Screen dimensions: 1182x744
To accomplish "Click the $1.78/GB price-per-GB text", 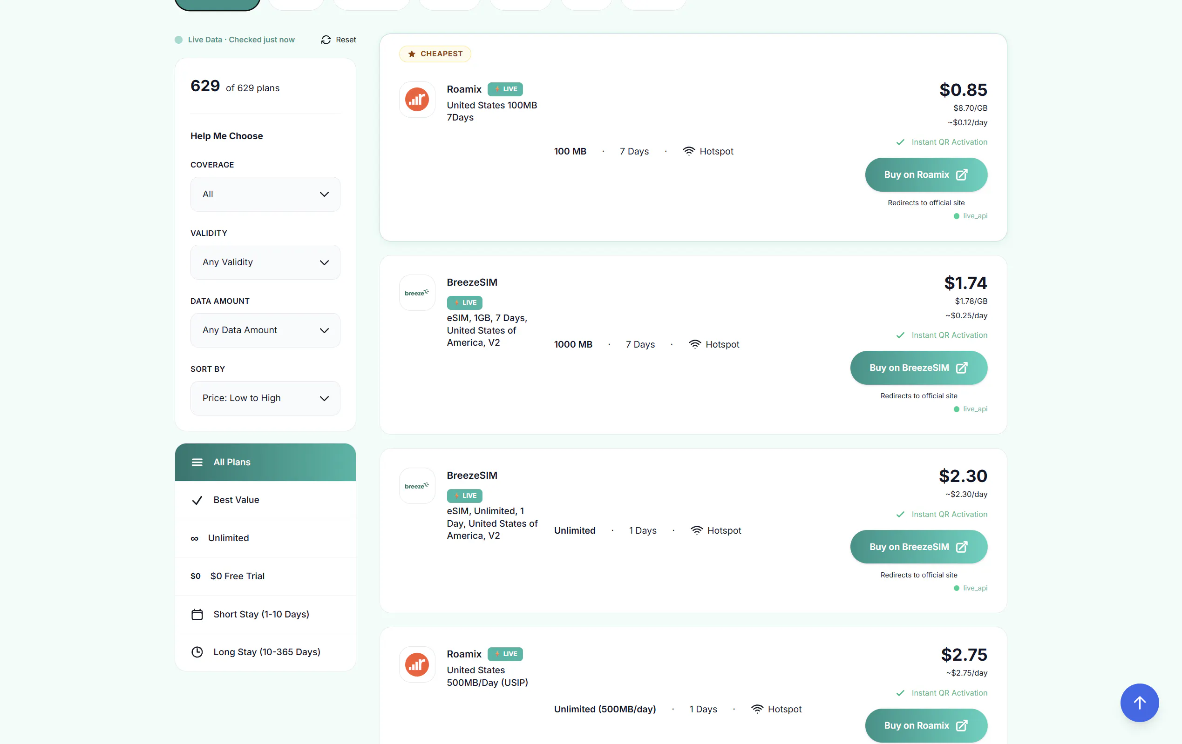I will (971, 301).
